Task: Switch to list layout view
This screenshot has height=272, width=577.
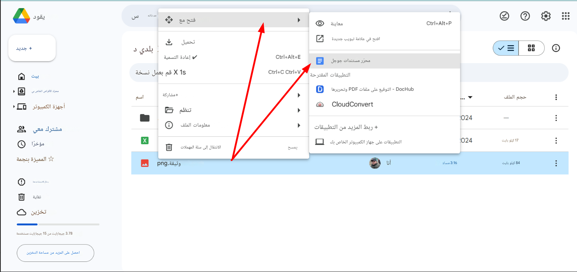Action: (x=506, y=48)
